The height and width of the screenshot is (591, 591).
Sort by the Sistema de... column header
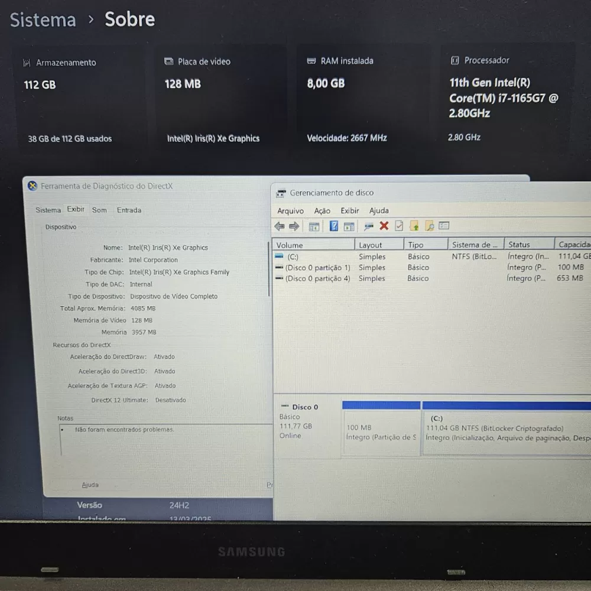pyautogui.click(x=476, y=245)
